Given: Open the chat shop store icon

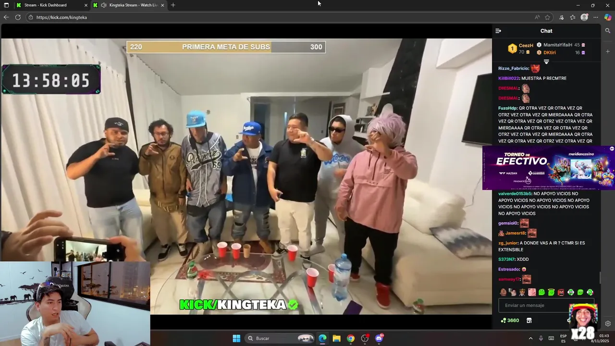Looking at the screenshot, I should 529,321.
